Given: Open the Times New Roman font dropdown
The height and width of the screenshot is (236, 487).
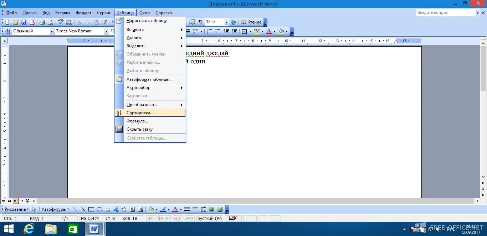Looking at the screenshot, I should pos(106,31).
